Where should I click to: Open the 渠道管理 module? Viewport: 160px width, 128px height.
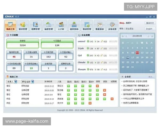coord(87,26)
